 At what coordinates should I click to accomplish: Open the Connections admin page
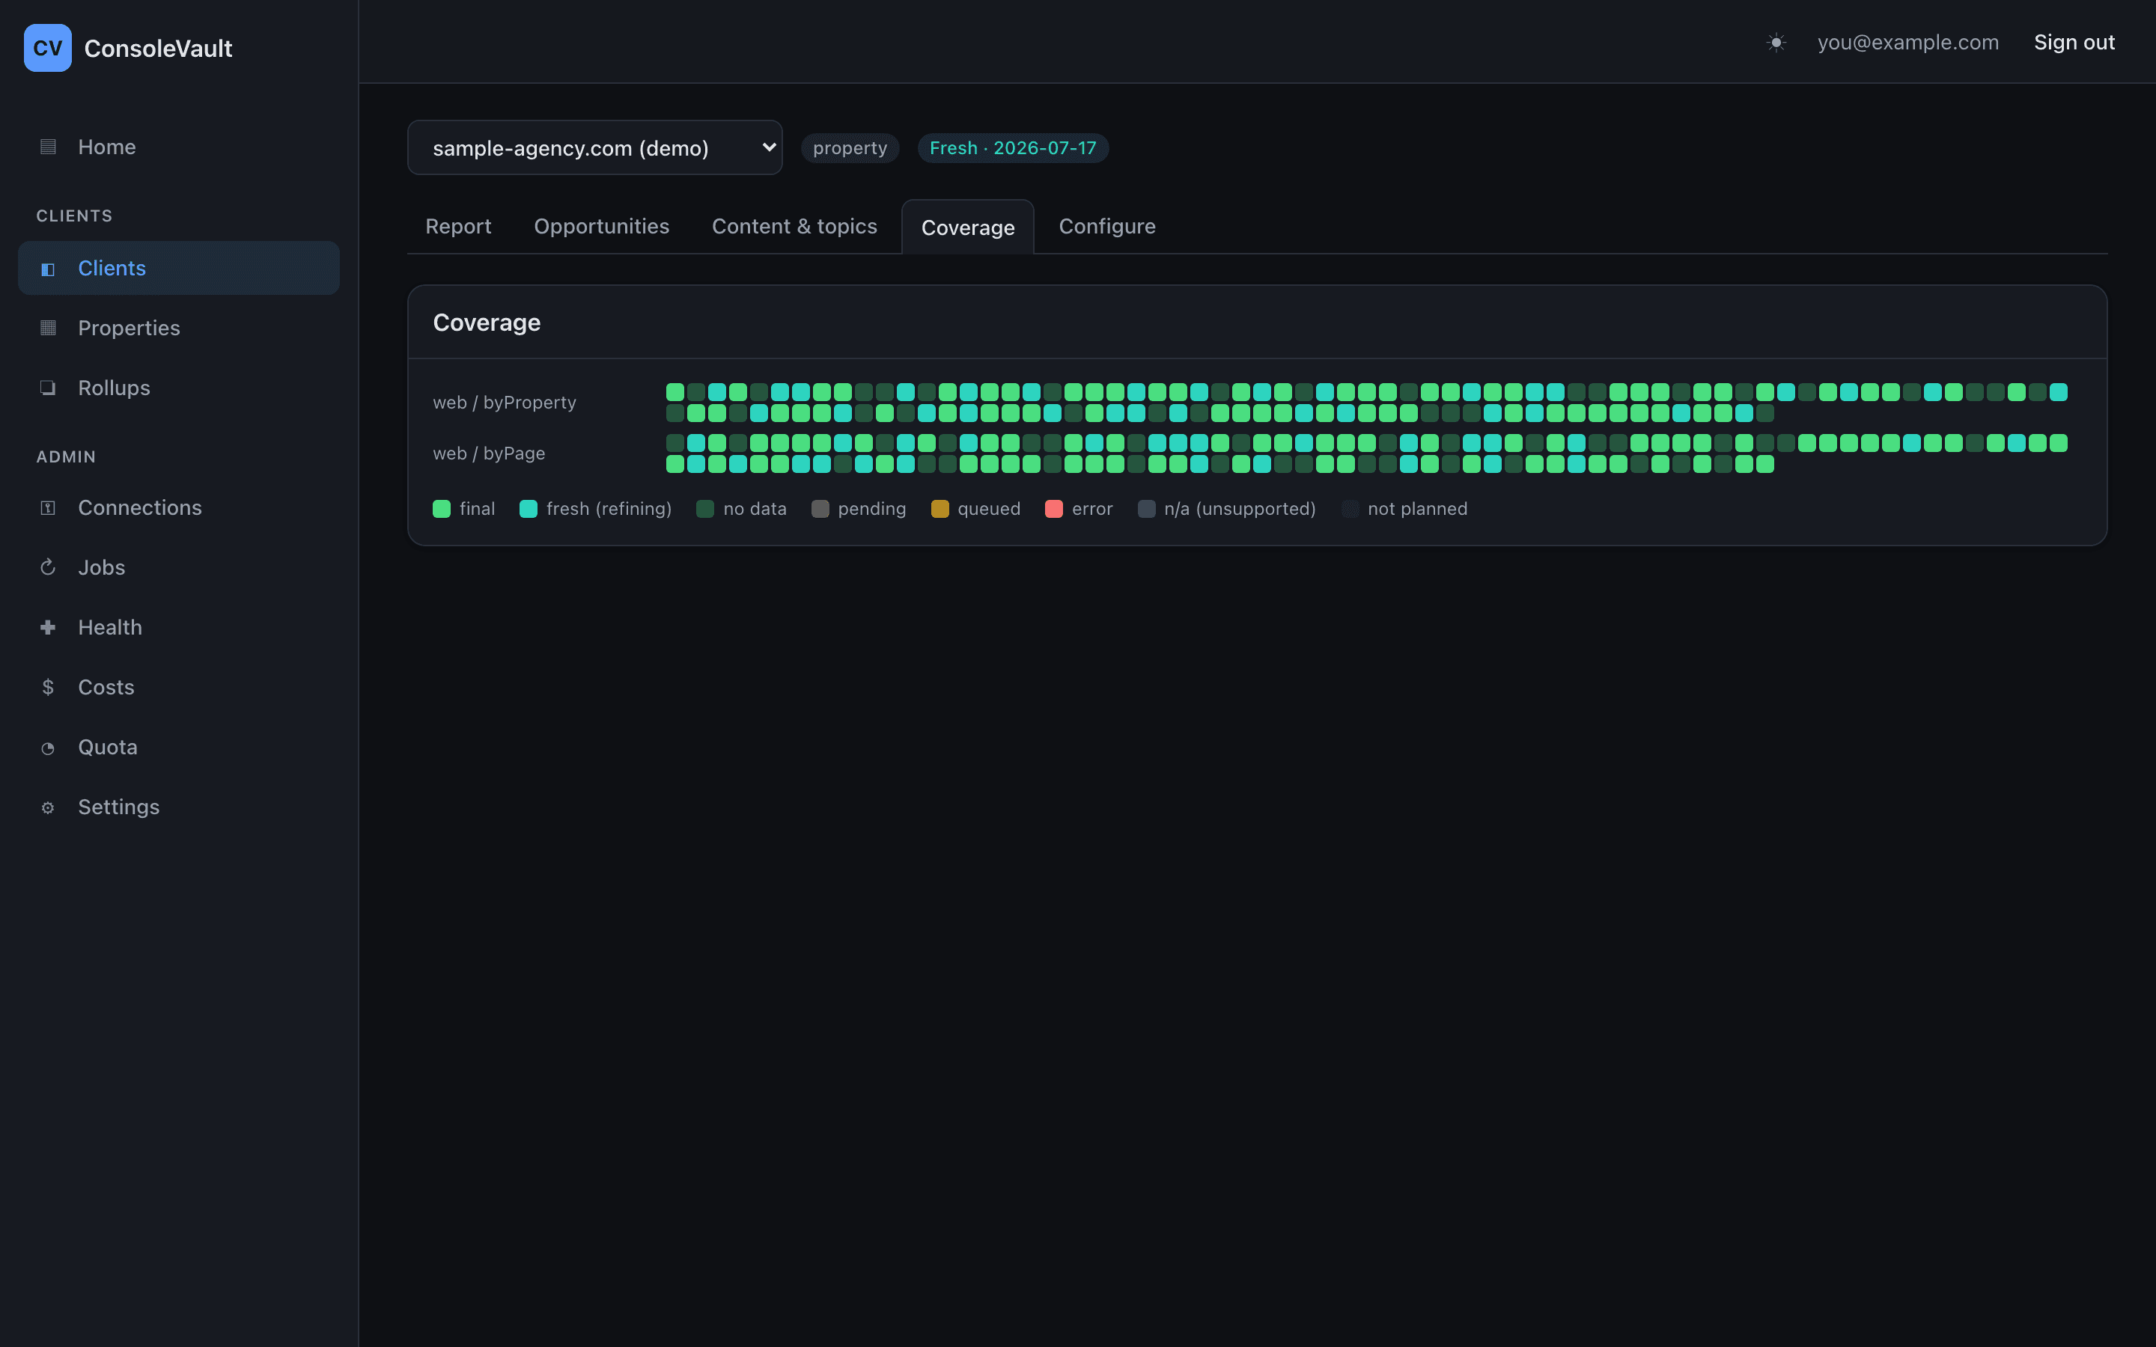(178, 508)
